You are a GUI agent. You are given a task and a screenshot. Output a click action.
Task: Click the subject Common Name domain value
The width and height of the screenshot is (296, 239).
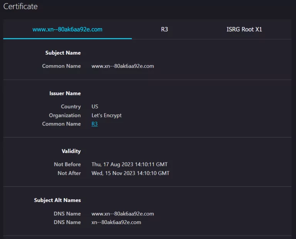point(123,66)
